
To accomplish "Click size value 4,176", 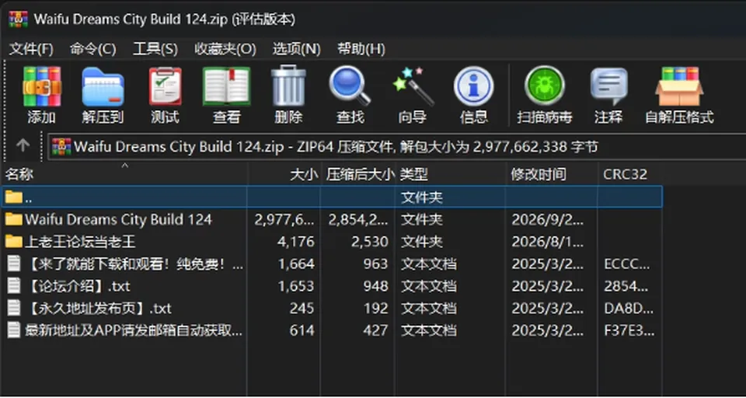I will [x=295, y=242].
